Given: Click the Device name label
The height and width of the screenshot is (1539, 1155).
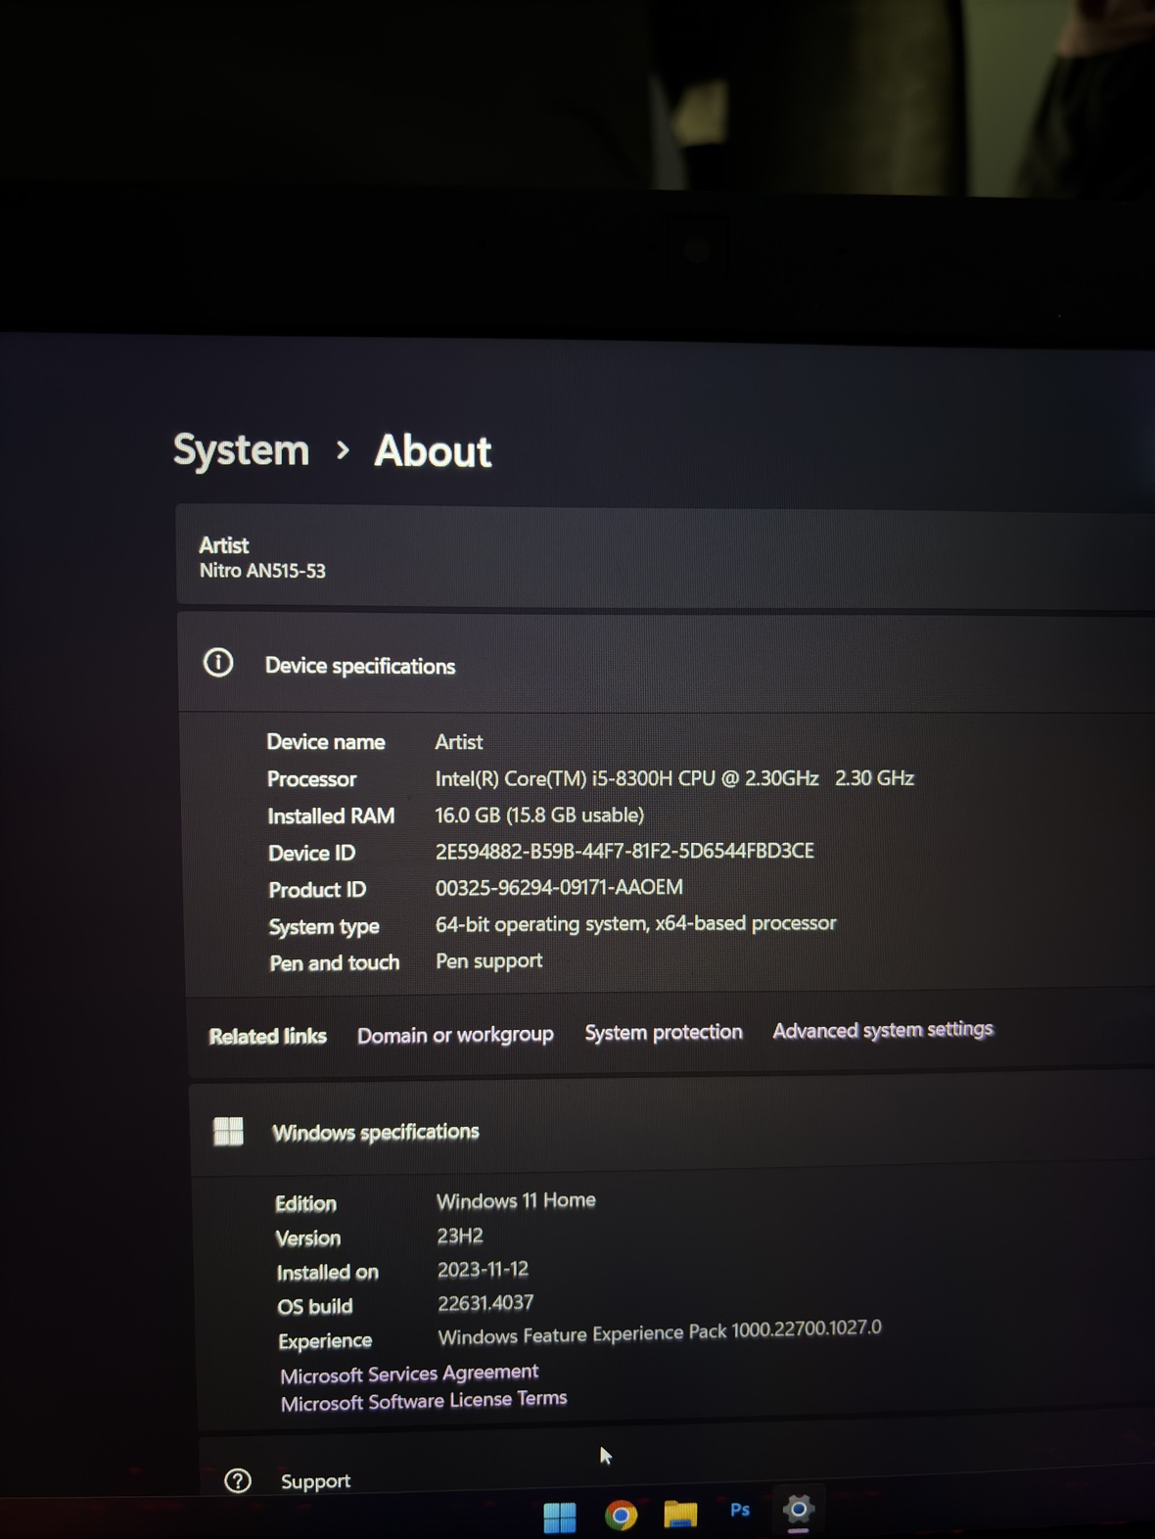Looking at the screenshot, I should [x=326, y=742].
